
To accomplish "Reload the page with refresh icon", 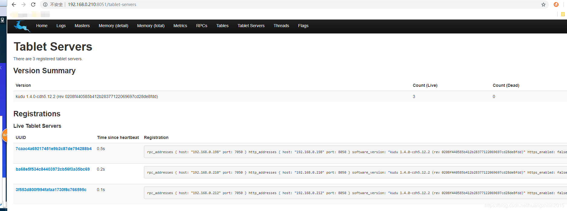I will pos(33,5).
